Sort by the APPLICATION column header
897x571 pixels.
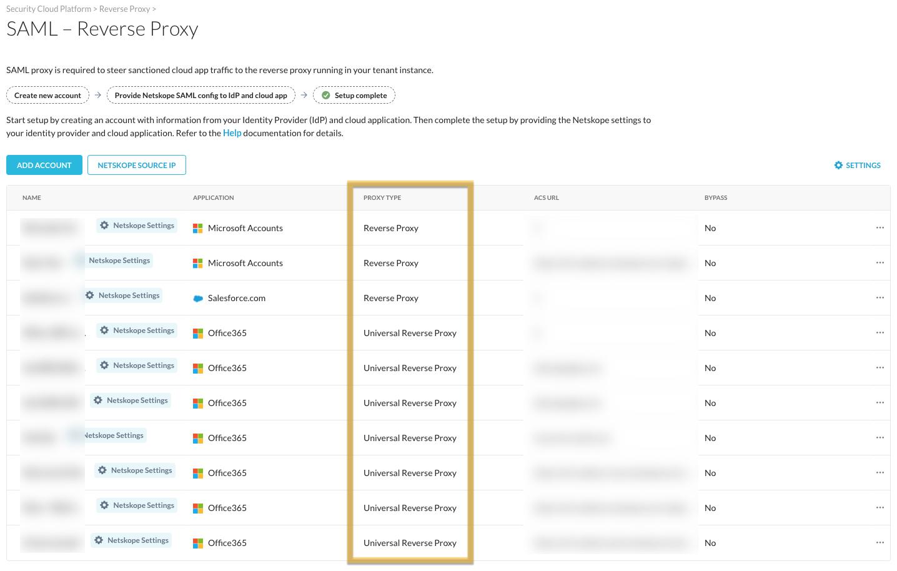(213, 197)
